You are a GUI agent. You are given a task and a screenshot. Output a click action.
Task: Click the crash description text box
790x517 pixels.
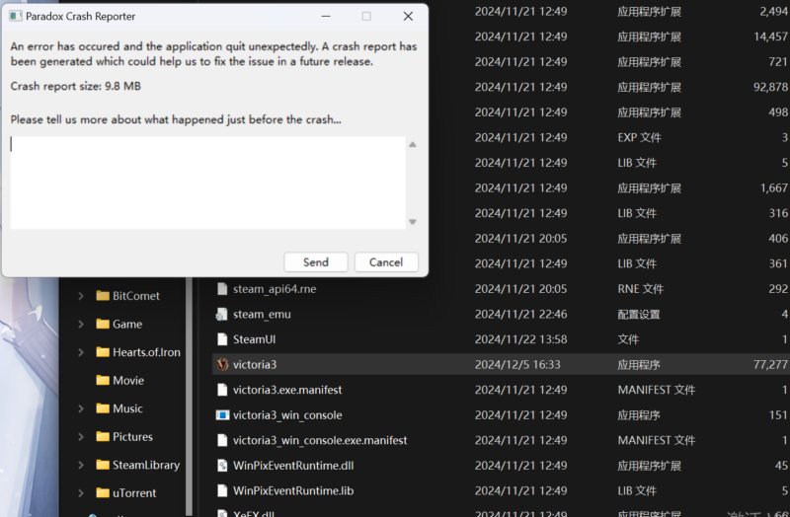click(207, 183)
